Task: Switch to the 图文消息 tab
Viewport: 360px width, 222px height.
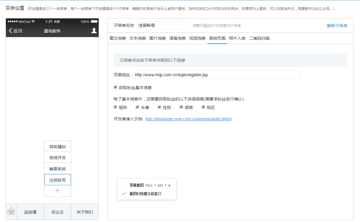Action: (x=118, y=38)
